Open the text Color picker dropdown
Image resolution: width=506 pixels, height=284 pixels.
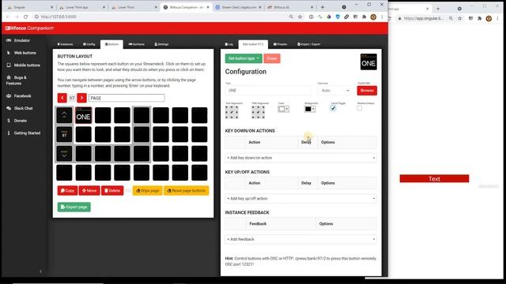click(x=283, y=109)
